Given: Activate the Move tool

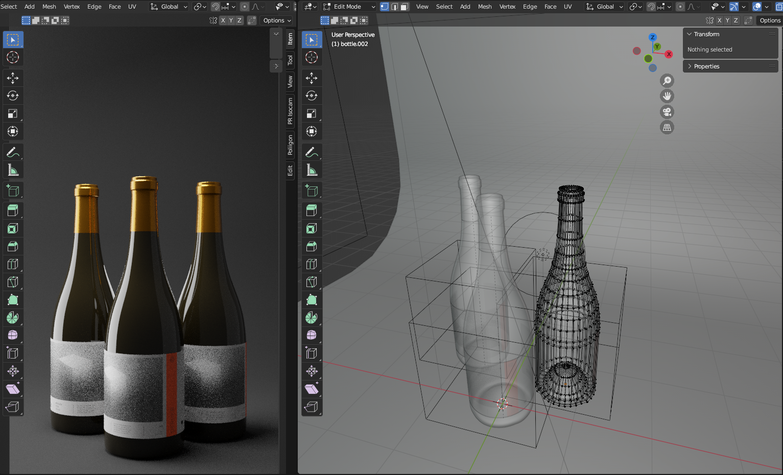Looking at the screenshot, I should pos(312,78).
